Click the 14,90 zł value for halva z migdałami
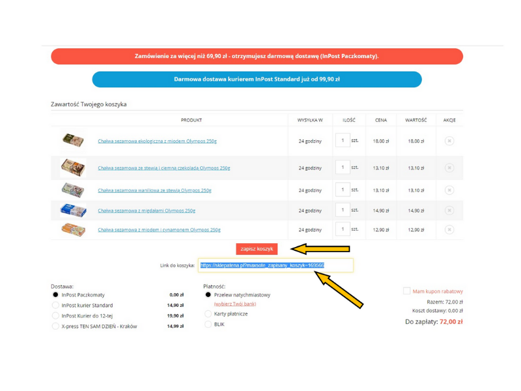The width and height of the screenshot is (521, 391). 416,210
